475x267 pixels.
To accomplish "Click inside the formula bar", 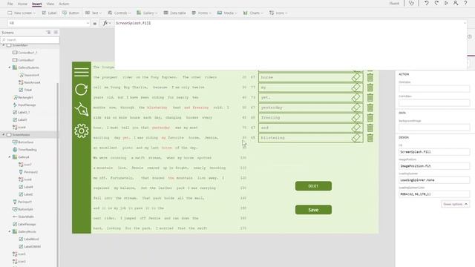I will pos(290,44).
